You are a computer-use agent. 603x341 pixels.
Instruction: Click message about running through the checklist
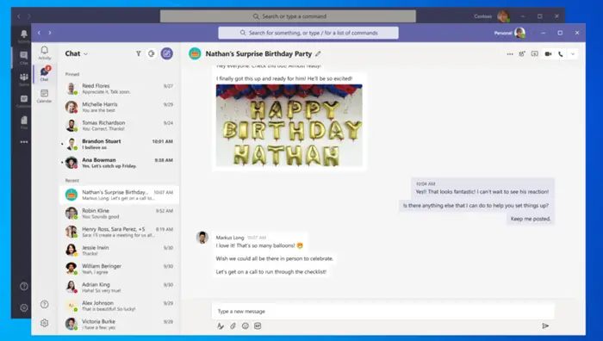(x=271, y=272)
